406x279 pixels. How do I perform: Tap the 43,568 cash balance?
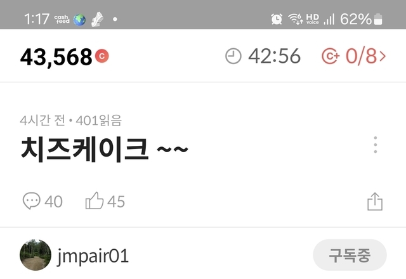click(56, 56)
